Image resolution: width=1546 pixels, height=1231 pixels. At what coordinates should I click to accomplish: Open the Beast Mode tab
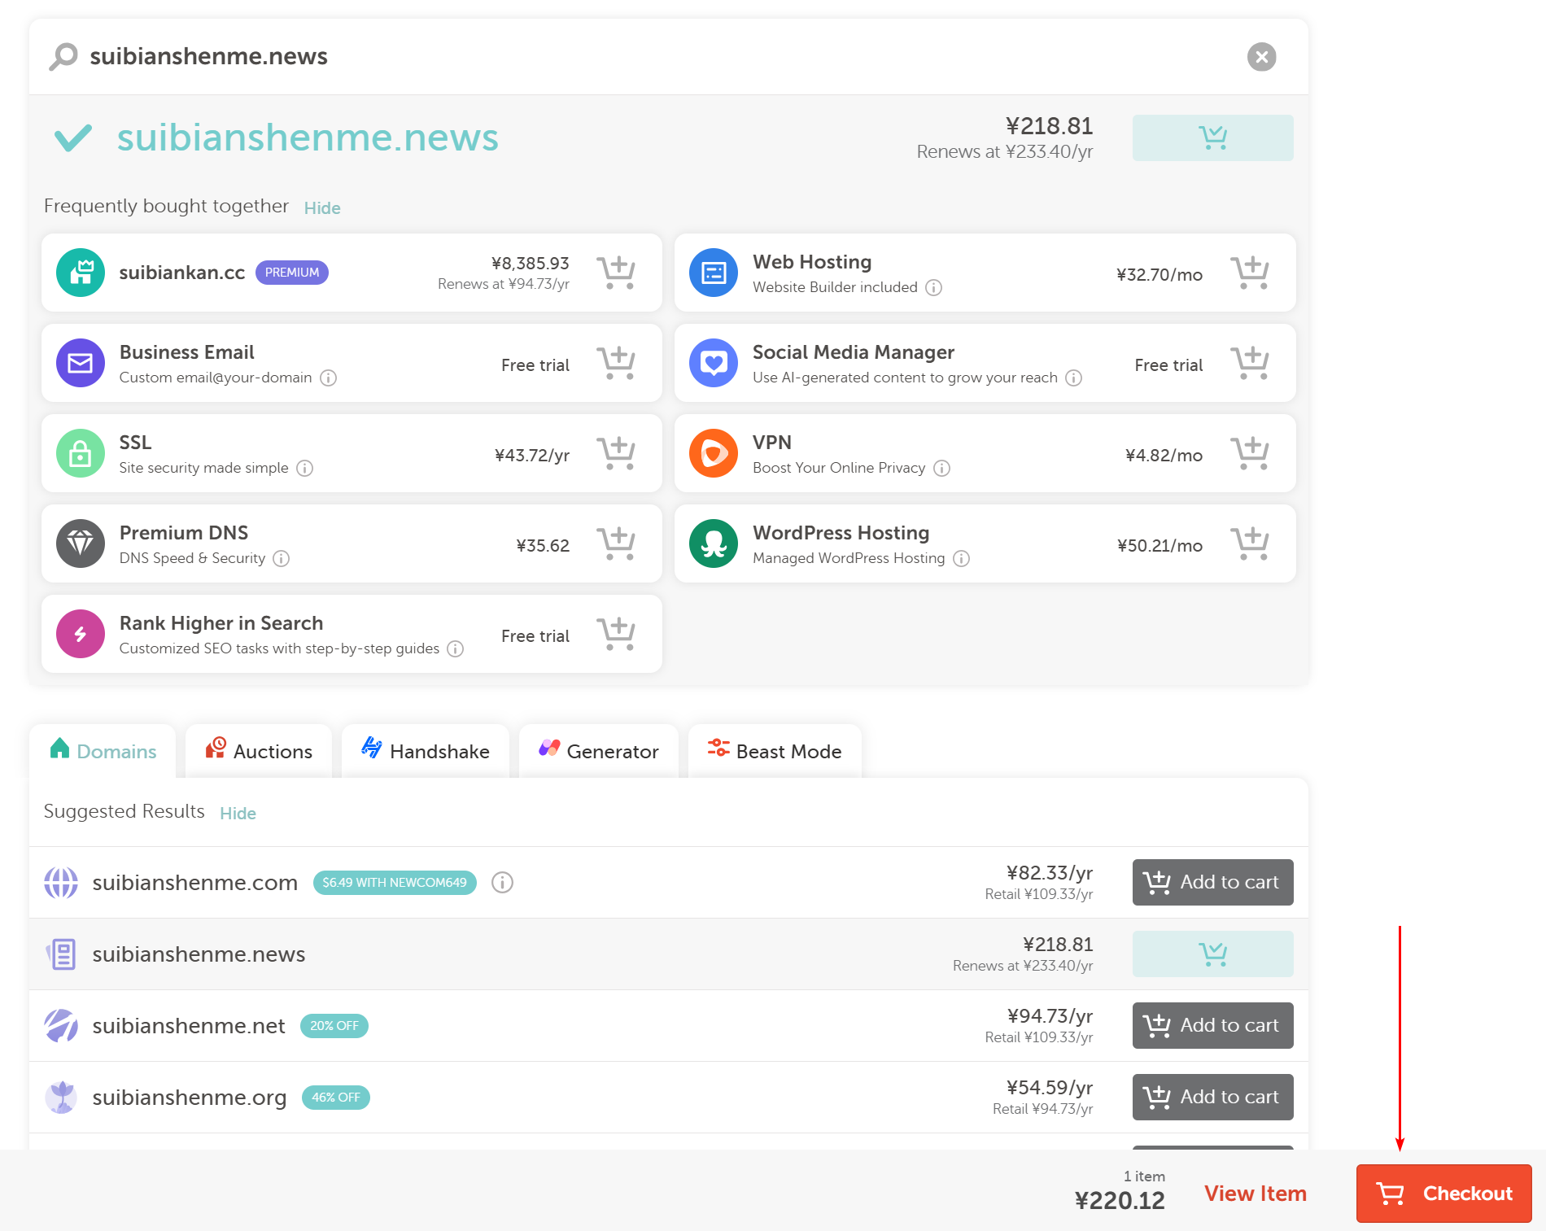tap(775, 751)
